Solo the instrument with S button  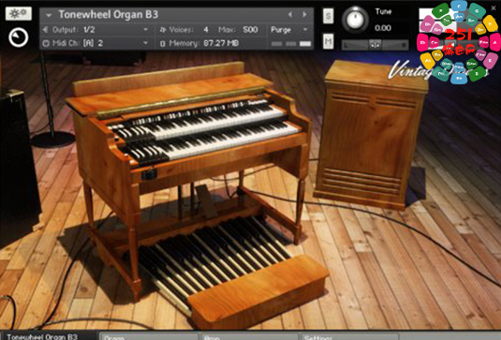(x=328, y=16)
